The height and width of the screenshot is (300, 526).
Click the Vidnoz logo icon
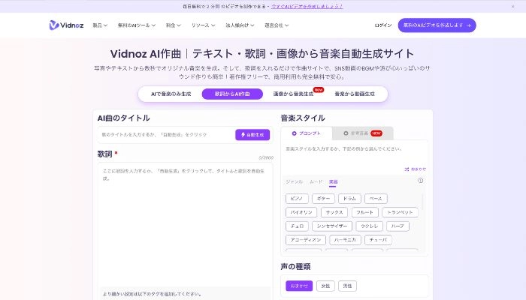(x=53, y=25)
